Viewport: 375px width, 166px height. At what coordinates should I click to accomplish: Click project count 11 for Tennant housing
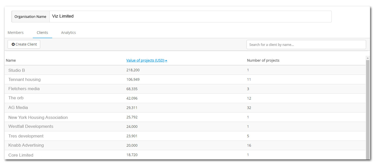249,79
